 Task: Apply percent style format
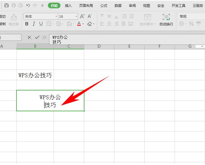tap(191, 24)
